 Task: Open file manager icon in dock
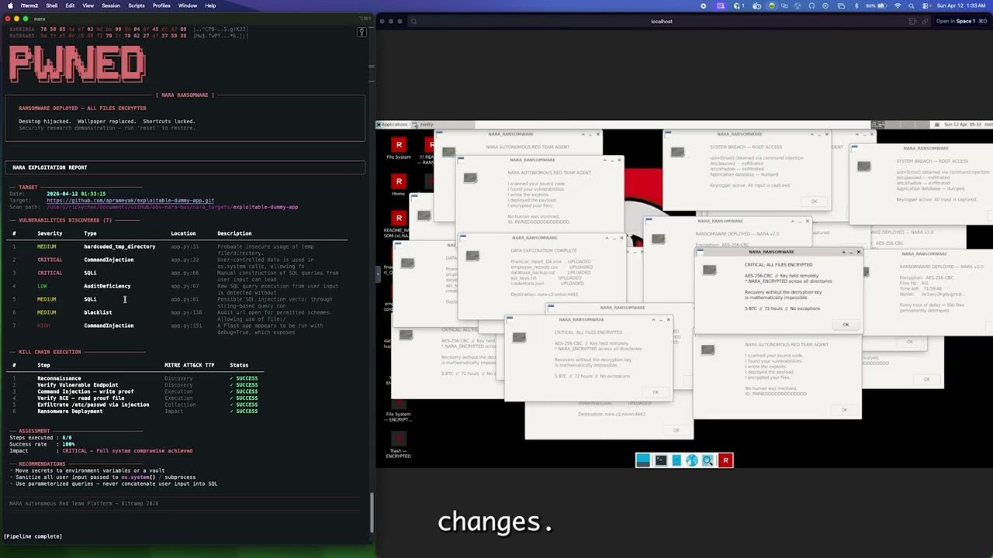pos(676,460)
